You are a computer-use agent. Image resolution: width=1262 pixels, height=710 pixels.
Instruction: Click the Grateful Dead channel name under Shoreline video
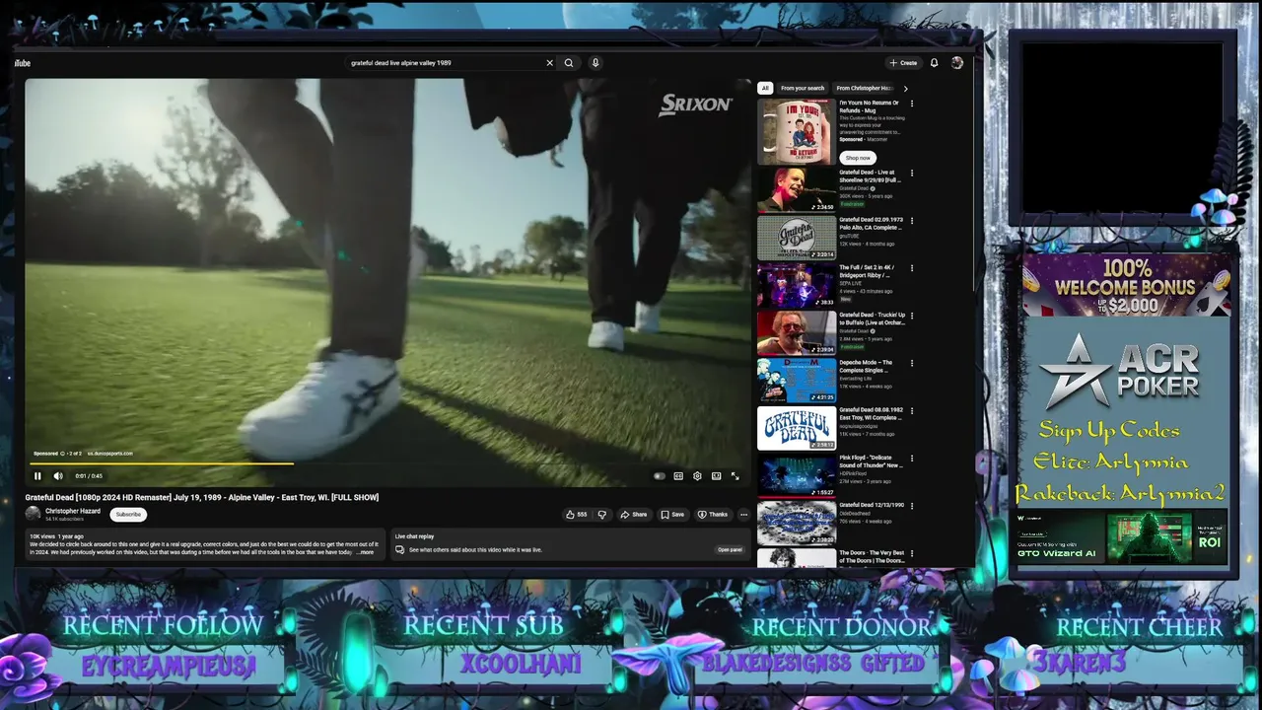coord(854,188)
